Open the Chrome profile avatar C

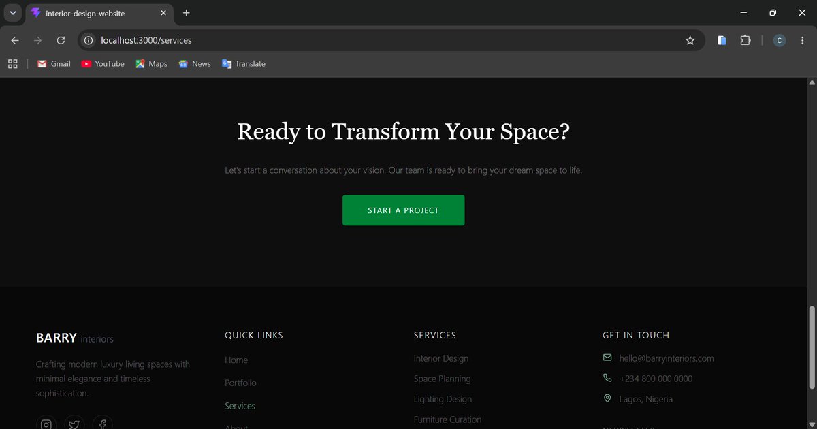point(780,40)
